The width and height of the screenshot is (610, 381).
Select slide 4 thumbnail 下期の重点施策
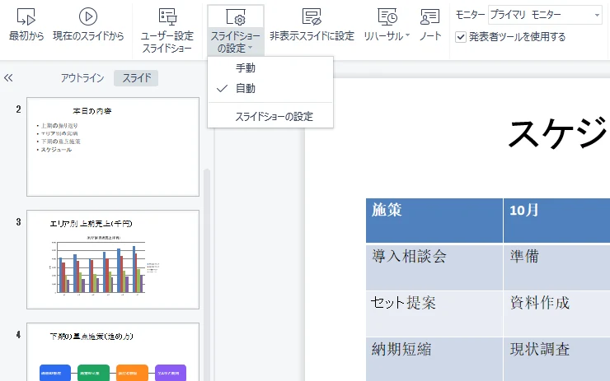tap(113, 352)
